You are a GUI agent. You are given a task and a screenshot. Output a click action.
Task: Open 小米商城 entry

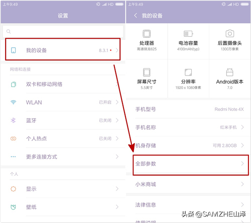pyautogui.click(x=188, y=184)
